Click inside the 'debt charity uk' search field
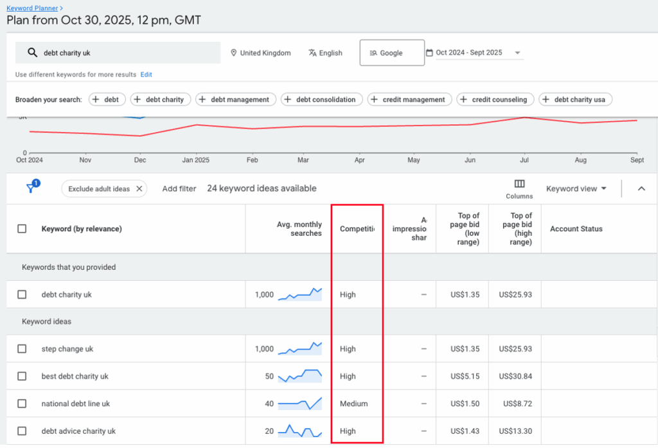658x448 pixels. pyautogui.click(x=96, y=52)
